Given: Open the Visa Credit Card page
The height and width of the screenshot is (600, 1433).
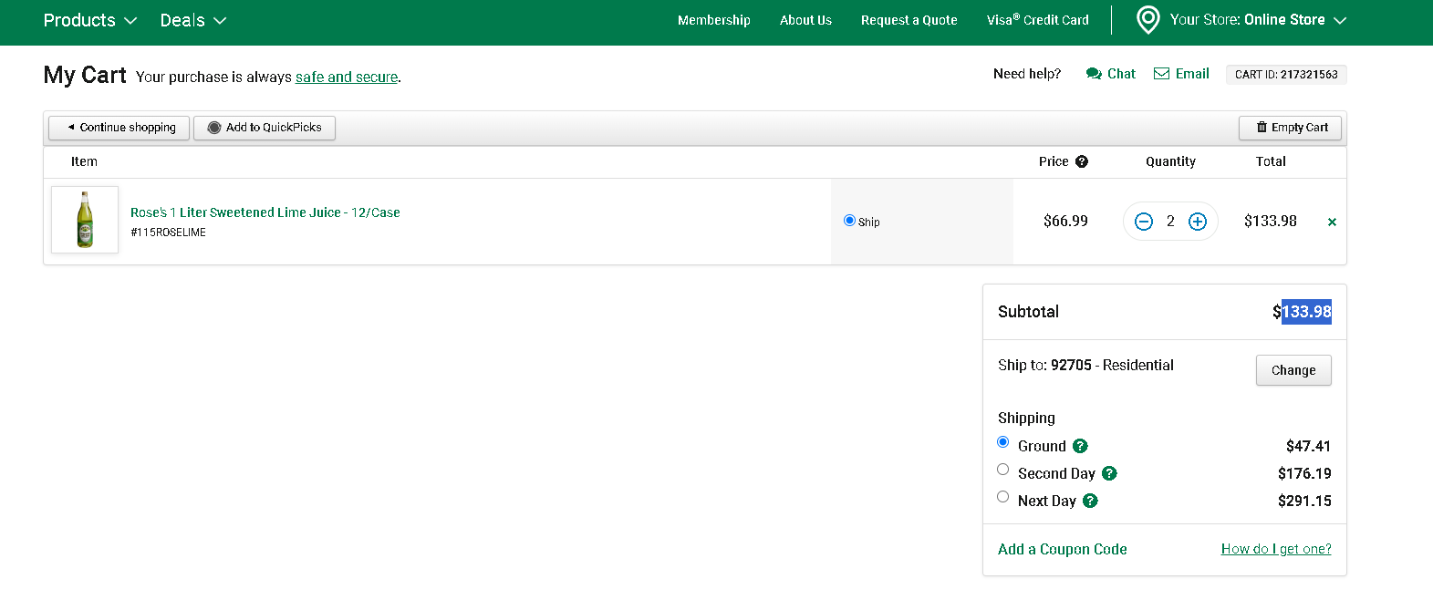Looking at the screenshot, I should click(x=1037, y=20).
